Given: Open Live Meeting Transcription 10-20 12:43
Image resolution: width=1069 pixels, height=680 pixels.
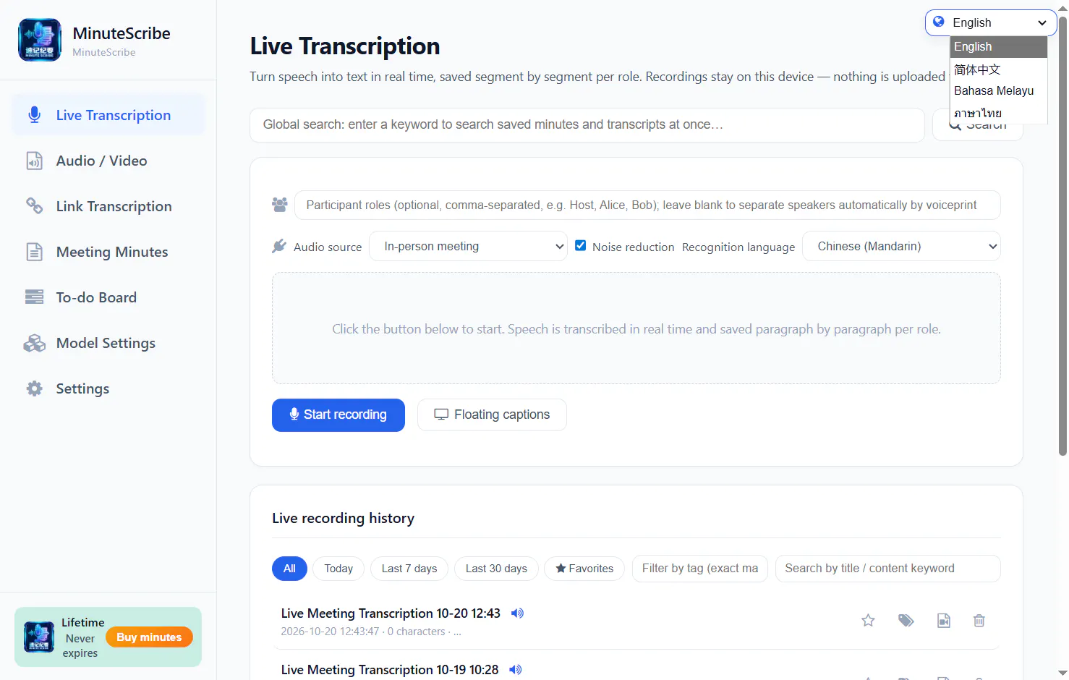Looking at the screenshot, I should pyautogui.click(x=391, y=613).
